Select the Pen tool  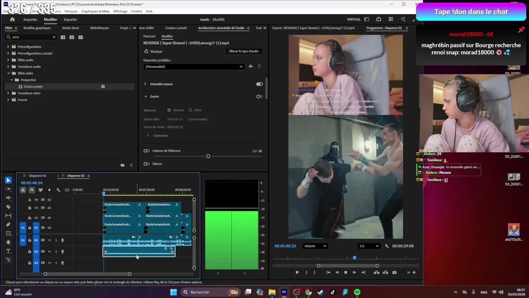coord(8,224)
